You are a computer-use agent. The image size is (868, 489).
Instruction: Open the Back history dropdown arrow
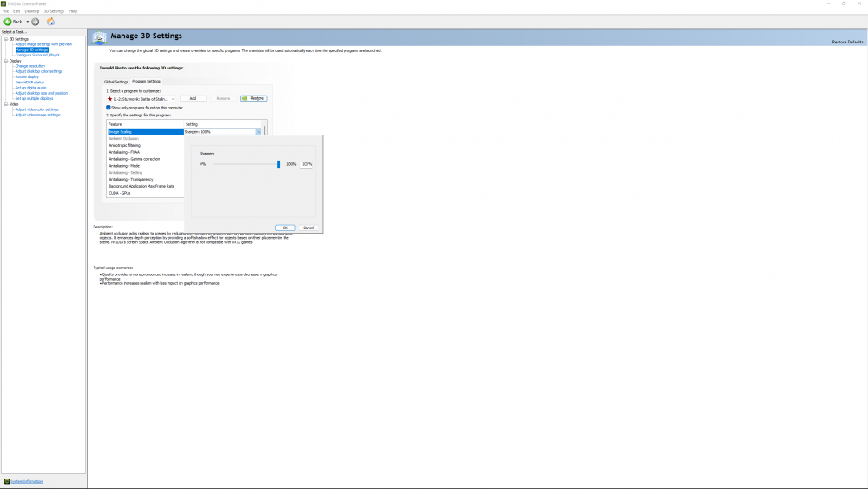click(x=28, y=22)
